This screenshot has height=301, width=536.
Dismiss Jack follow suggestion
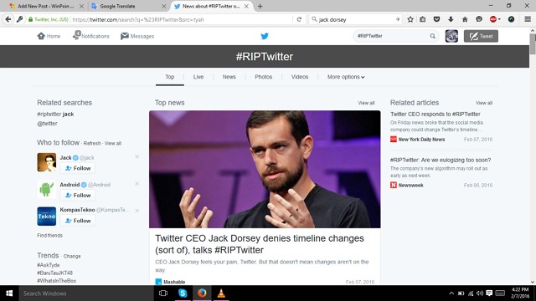[137, 156]
